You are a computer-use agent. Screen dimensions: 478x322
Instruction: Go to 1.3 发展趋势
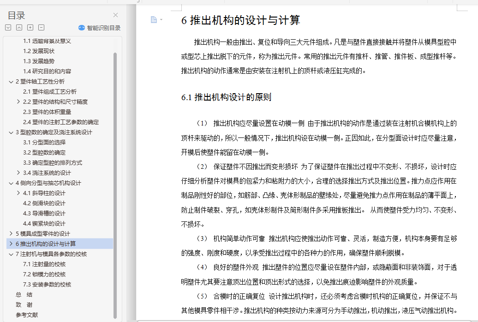coord(39,61)
